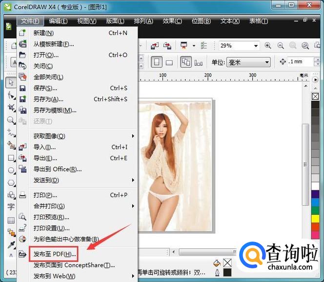Select the Crop tool
Screen dimensions: 324x282
[11, 108]
